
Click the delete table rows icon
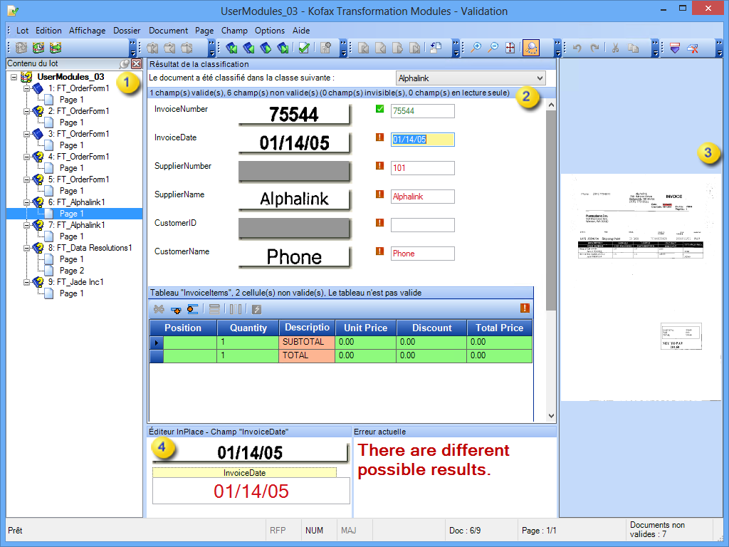coord(159,309)
